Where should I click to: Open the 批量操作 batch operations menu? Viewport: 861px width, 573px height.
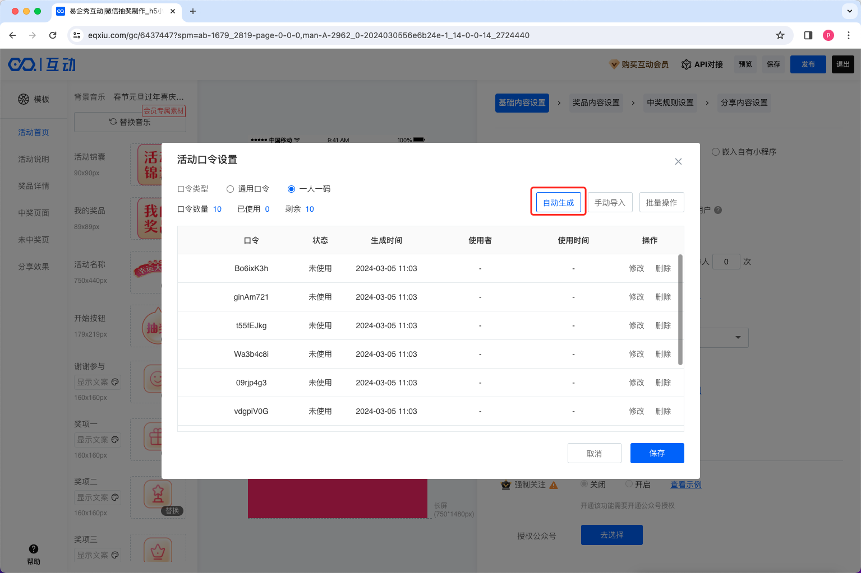pyautogui.click(x=661, y=202)
